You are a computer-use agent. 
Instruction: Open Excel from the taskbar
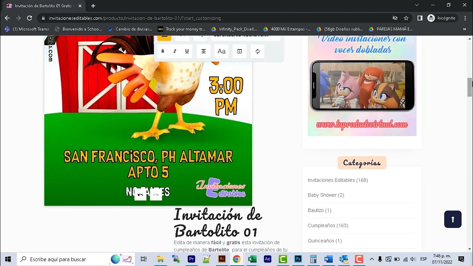tap(252, 259)
